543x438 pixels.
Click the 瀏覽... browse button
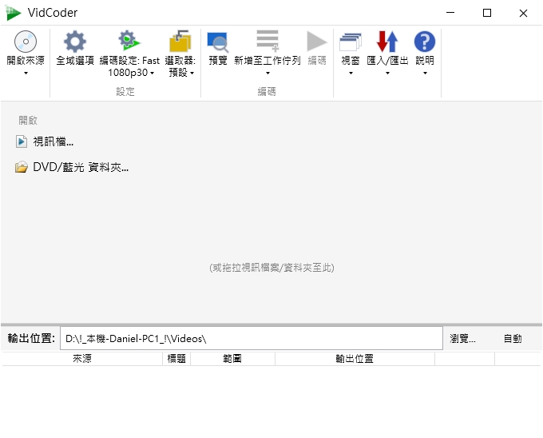coord(462,339)
